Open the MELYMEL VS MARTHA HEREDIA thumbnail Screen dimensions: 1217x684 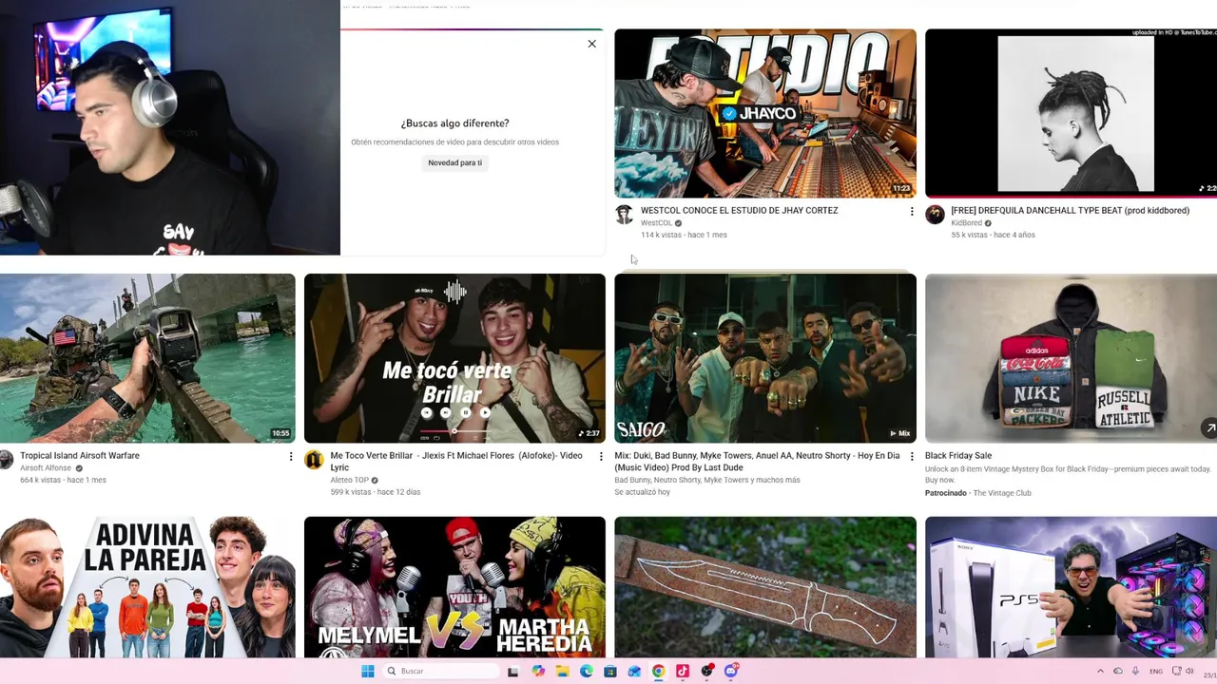coord(454,587)
